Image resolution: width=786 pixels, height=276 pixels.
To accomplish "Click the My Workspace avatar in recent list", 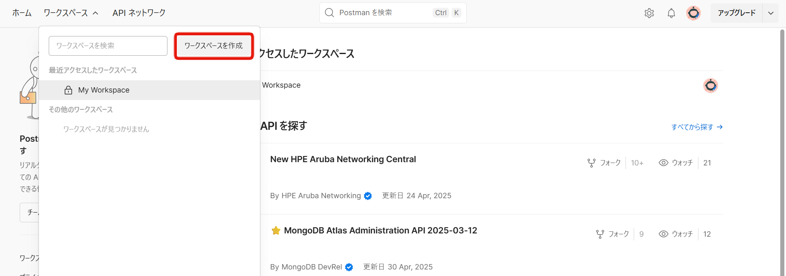I will tap(710, 86).
